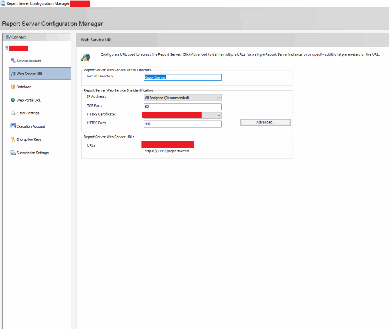Click the Virtual Directory label
The height and width of the screenshot is (329, 389).
(x=101, y=76)
